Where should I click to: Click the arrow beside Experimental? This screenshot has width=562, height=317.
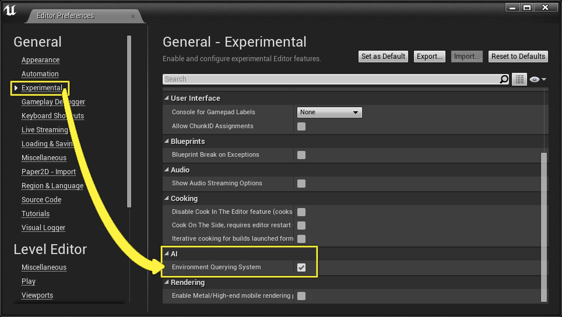16,88
